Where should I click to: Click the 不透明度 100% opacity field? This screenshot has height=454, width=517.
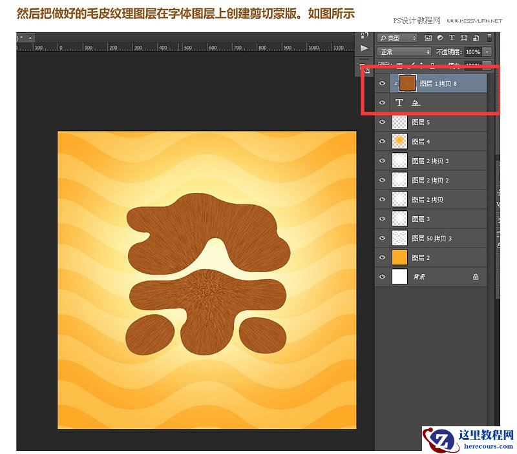click(472, 52)
